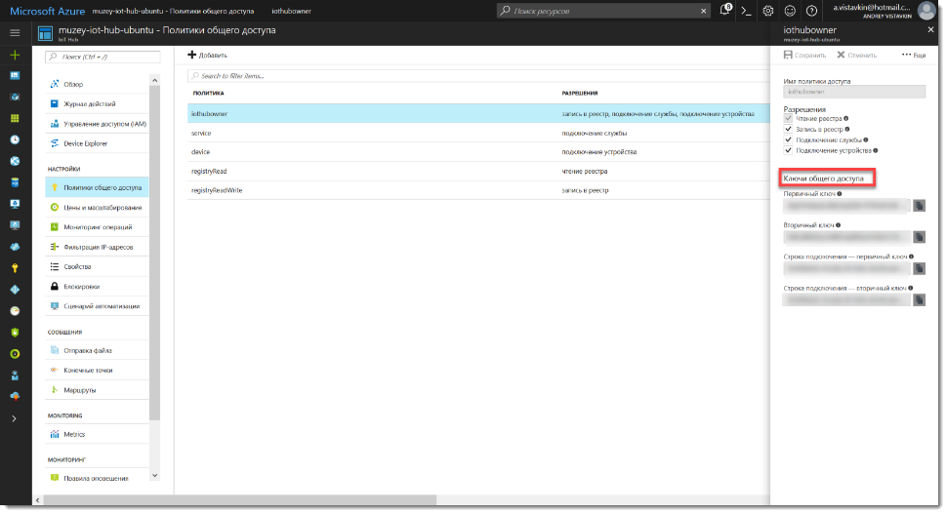947x514 pixels.
Task: Click the left arrow of the horizontal scrollbar
Action: [38, 500]
